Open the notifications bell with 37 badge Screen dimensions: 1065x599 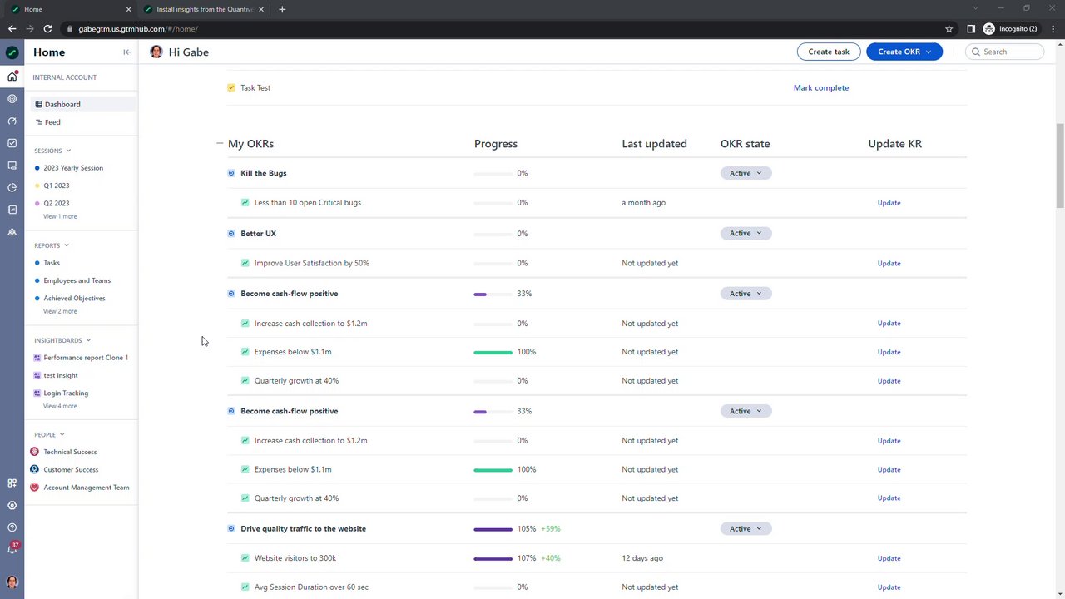click(x=12, y=549)
